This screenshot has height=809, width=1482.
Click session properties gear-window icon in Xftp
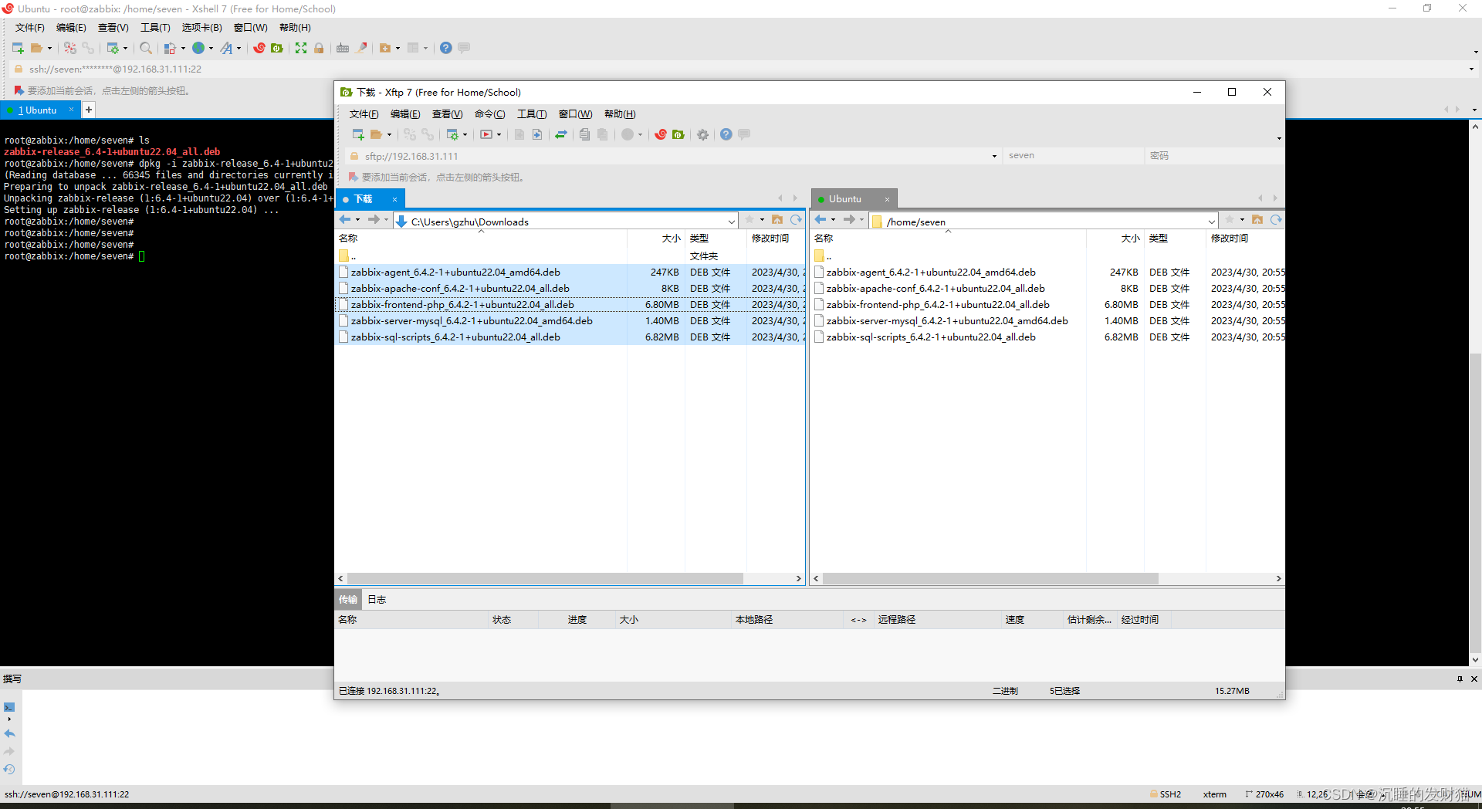tap(452, 134)
